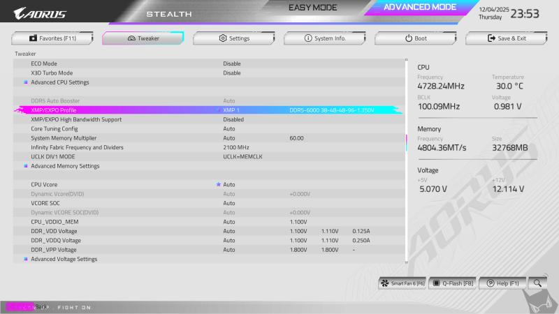The width and height of the screenshot is (559, 314).
Task: Open Infinity Fabric Frequency 2100 MHz value
Action: (x=236, y=147)
